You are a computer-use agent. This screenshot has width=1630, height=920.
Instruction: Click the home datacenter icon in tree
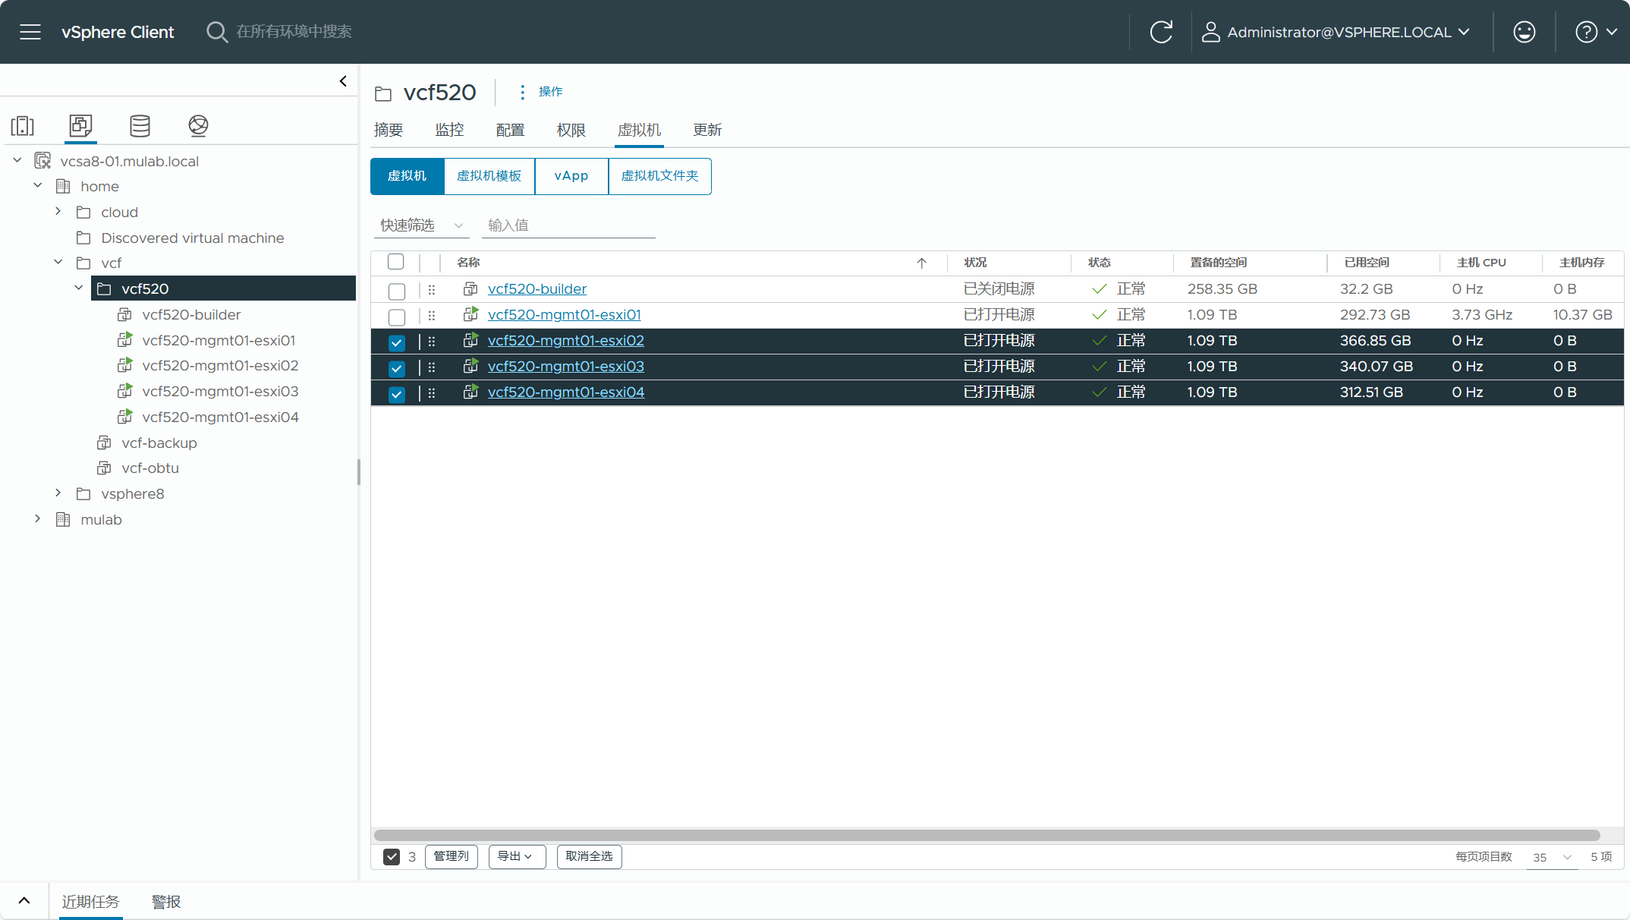[x=63, y=186]
